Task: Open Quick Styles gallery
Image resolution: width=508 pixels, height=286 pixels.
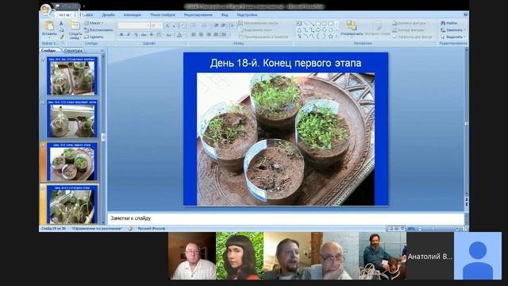Action: click(x=377, y=29)
